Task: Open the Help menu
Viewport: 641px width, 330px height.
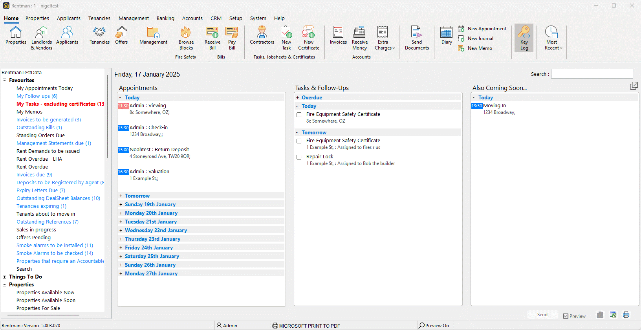Action: 279,18
